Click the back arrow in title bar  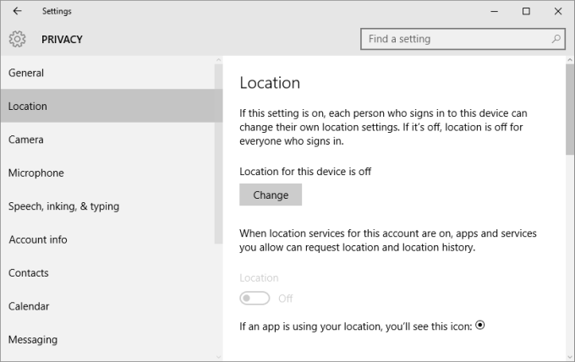pos(18,11)
